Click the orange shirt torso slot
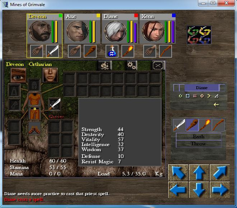The width and height of the screenshot is (237, 208). coord(35,99)
